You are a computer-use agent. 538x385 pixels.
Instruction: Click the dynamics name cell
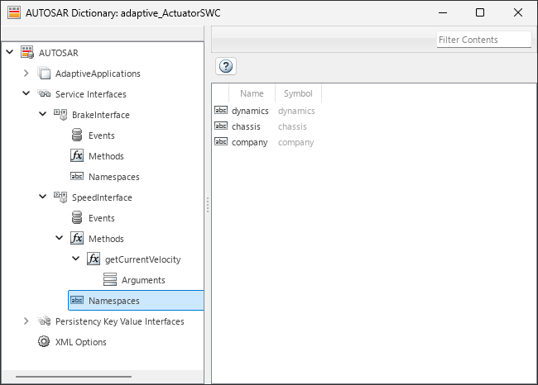pos(250,111)
